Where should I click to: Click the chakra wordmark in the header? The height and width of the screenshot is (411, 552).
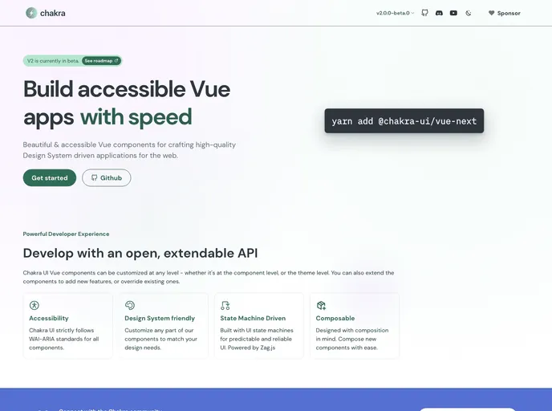54,13
